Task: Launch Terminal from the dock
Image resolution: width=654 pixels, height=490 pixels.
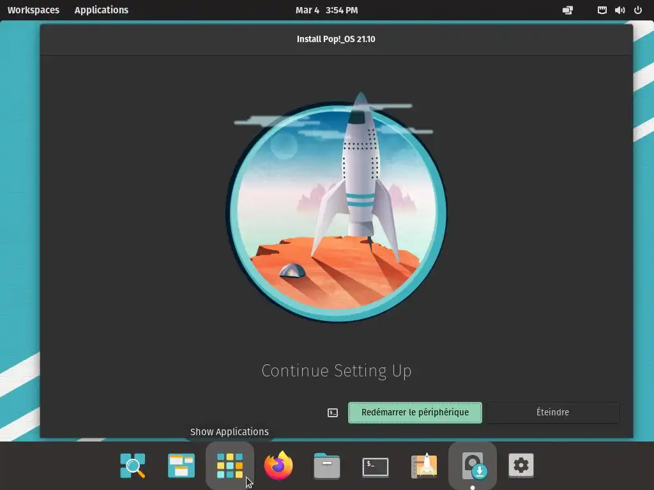Action: (376, 467)
